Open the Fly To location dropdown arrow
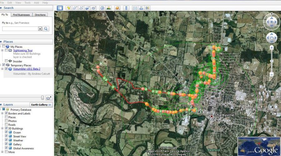The width and height of the screenshot is (281, 156). (x=40, y=29)
